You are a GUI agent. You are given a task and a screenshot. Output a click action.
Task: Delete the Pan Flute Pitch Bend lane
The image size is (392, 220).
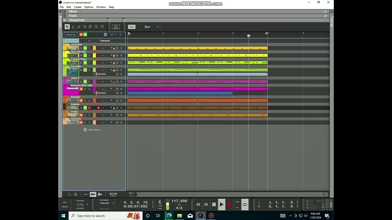(x=121, y=74)
